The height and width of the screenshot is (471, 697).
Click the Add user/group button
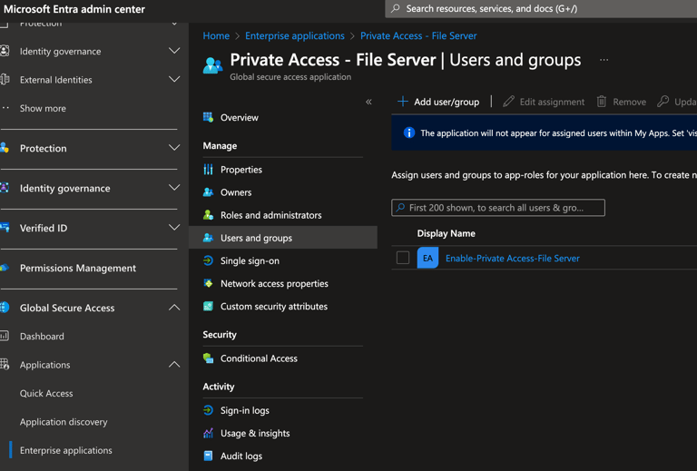coord(438,102)
